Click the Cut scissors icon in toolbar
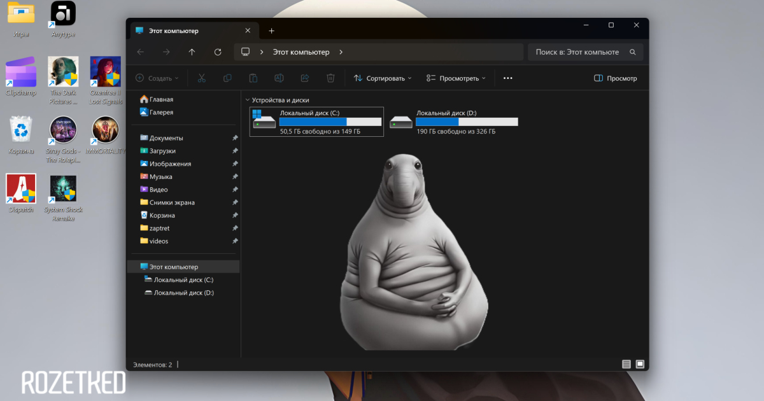The image size is (764, 401). [x=201, y=78]
